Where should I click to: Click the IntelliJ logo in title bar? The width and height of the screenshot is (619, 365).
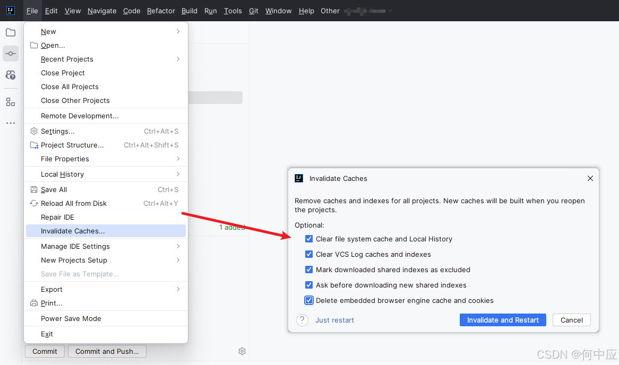11,11
